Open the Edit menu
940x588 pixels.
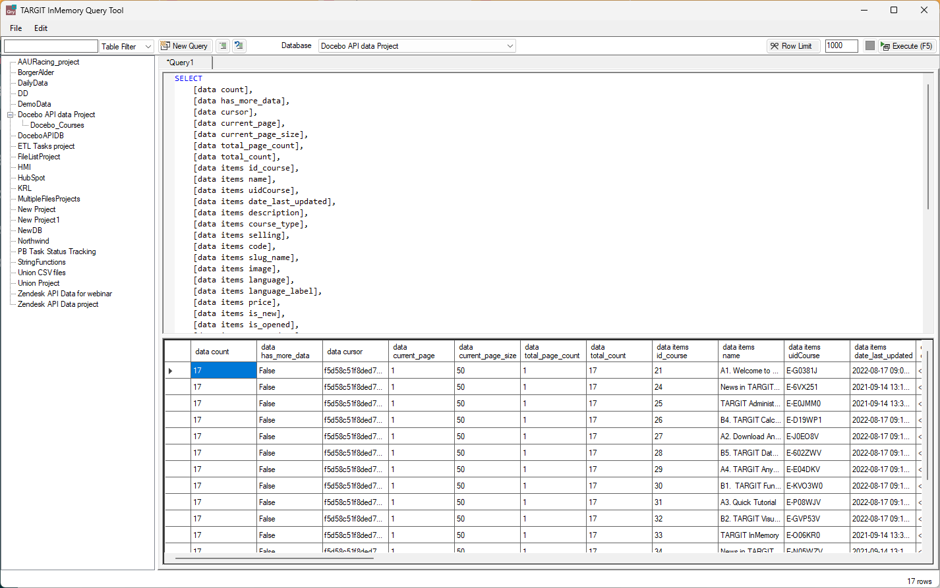click(x=41, y=28)
